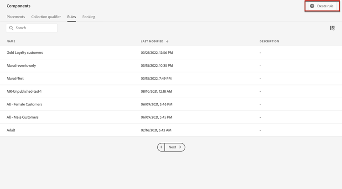Open the Murali-Test rule
This screenshot has height=189, width=342.
coord(15,79)
